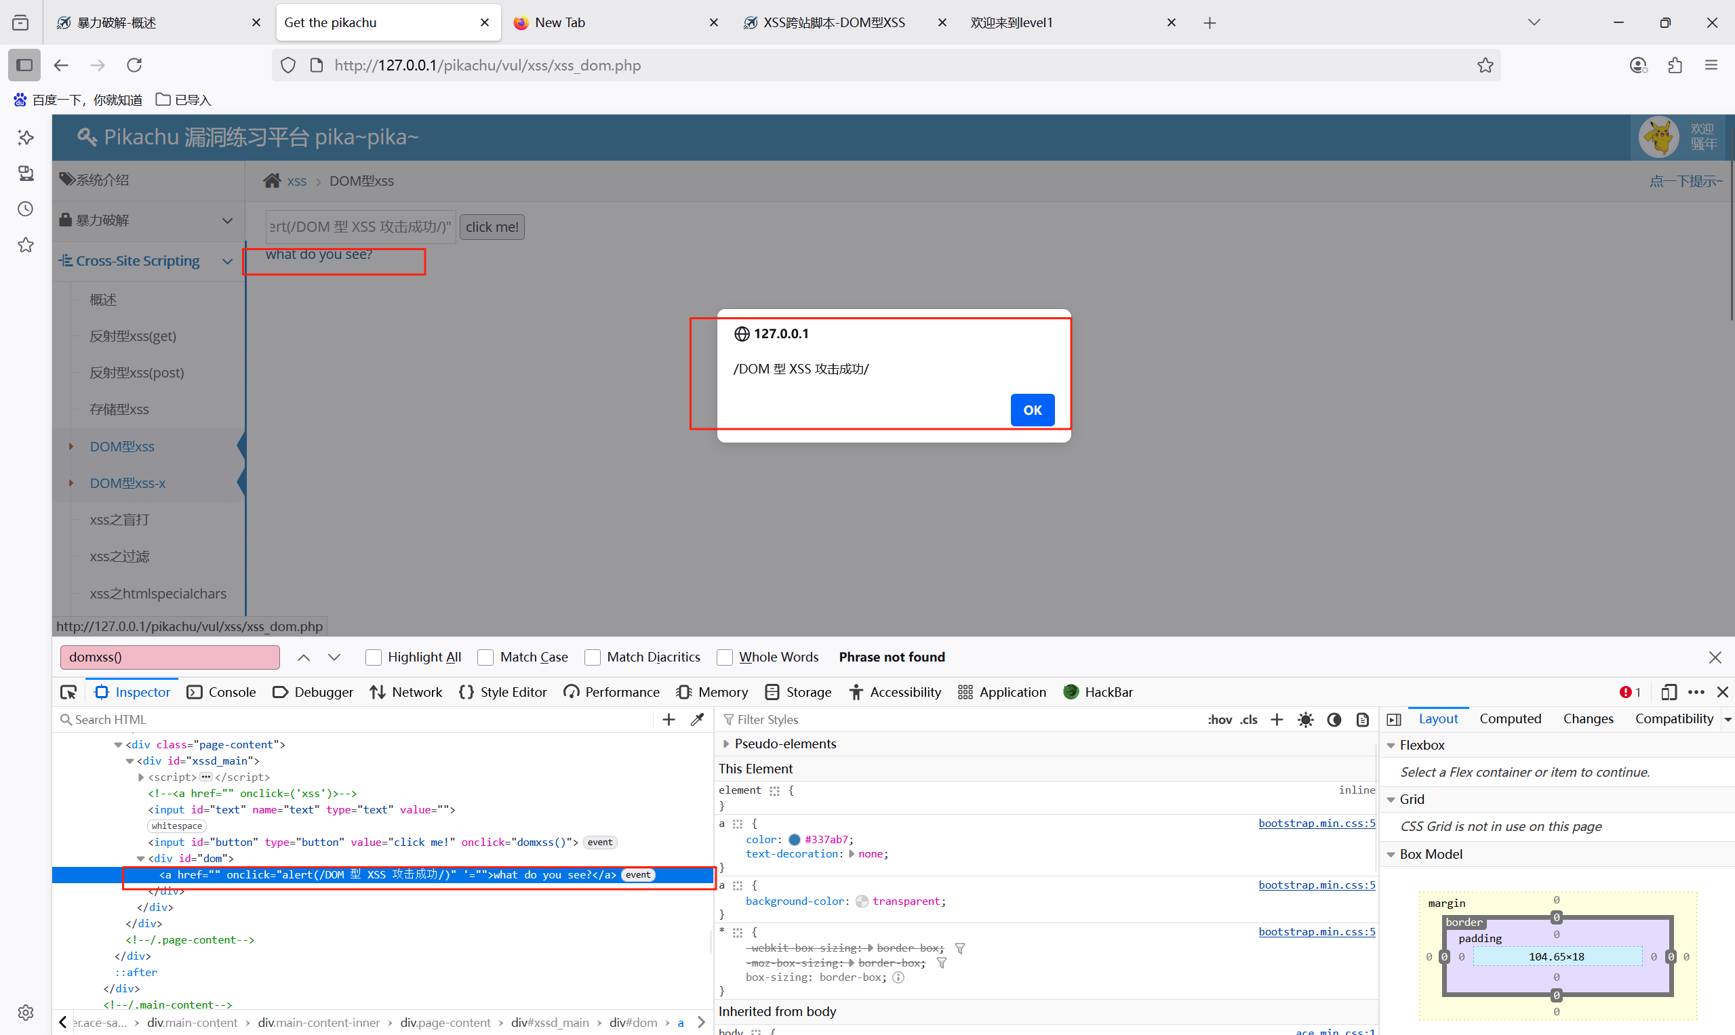Open the Accessibility panel

(895, 692)
